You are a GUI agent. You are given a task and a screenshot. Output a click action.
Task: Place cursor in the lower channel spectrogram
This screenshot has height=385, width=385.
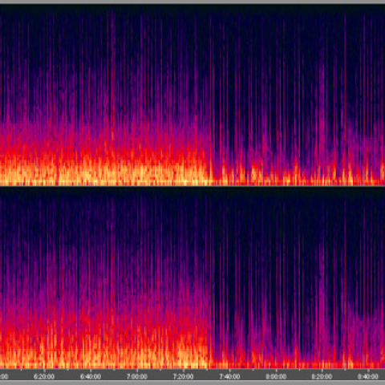tap(192, 278)
